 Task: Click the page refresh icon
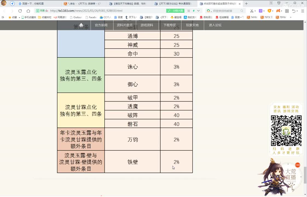pyautogui.click(x=20, y=11)
